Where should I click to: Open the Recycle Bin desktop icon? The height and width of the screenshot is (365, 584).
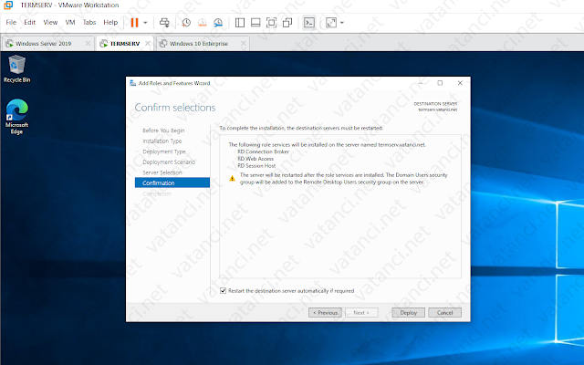pos(16,68)
